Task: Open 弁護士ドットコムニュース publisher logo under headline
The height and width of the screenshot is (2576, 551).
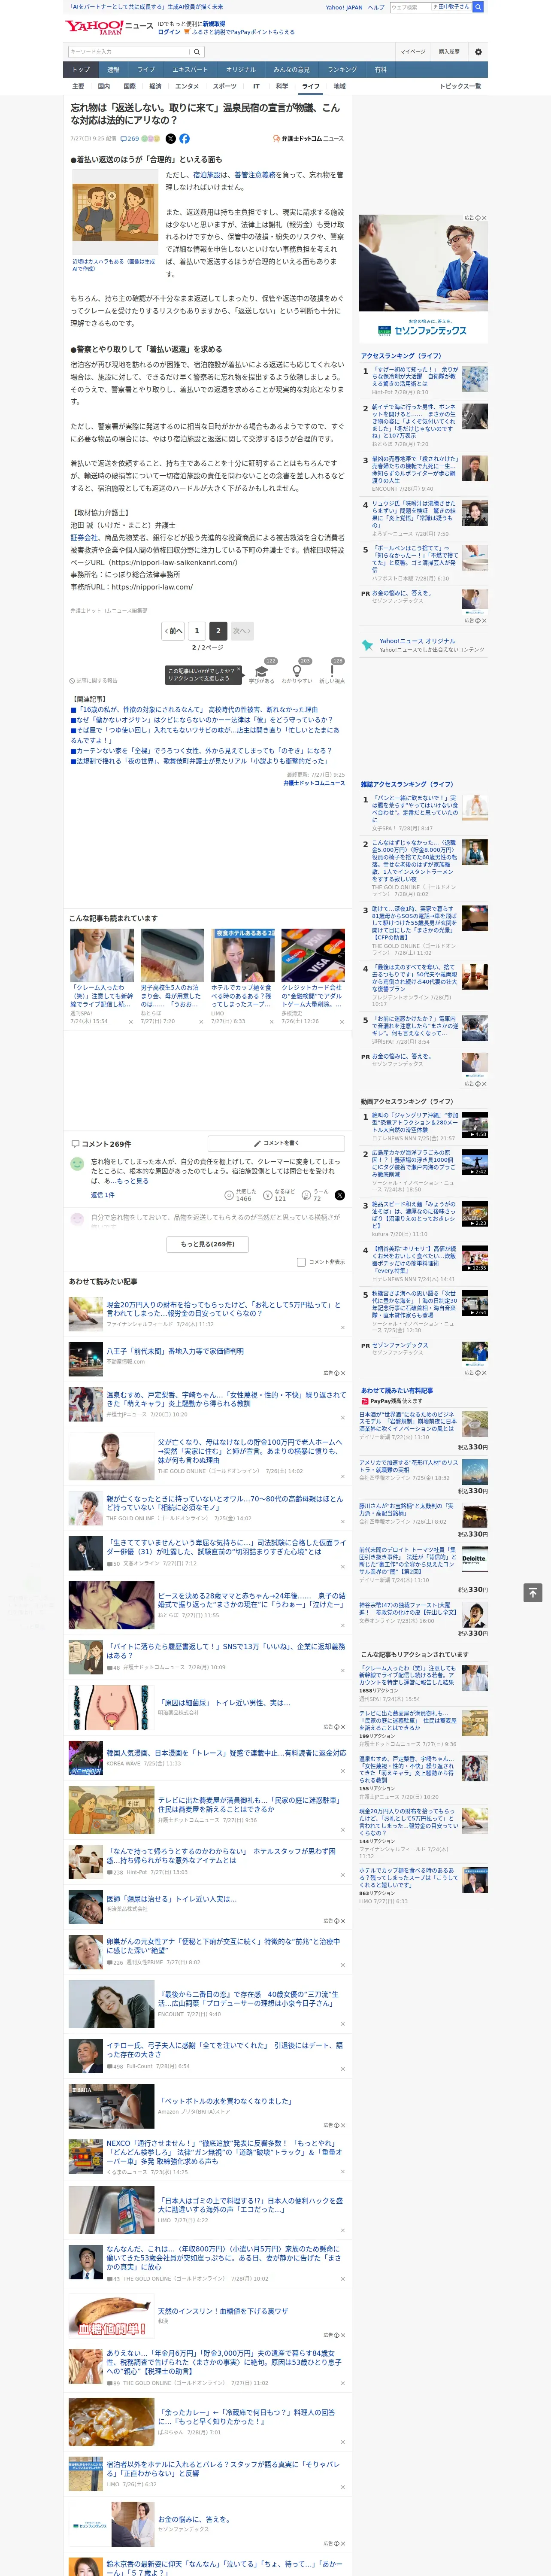Action: coord(309,139)
